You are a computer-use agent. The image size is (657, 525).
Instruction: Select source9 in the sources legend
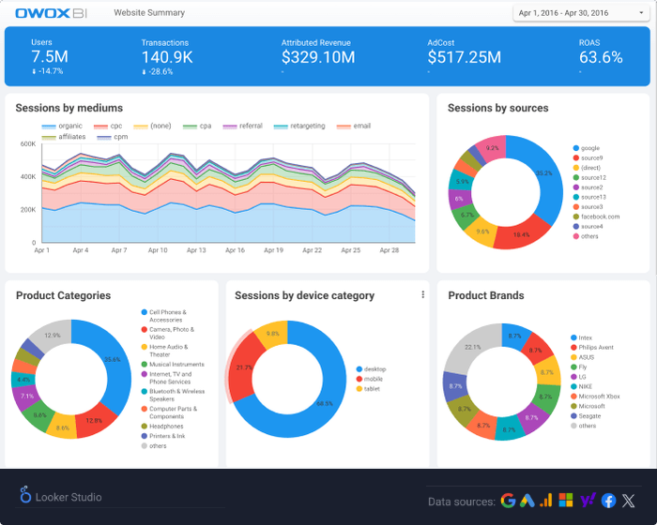tap(588, 157)
